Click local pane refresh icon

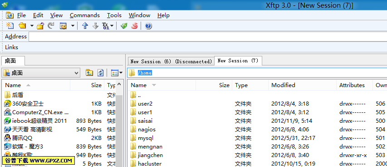tap(101, 73)
